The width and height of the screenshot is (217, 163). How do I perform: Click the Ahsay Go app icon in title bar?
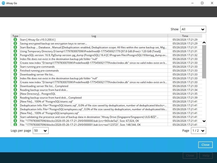3,3
